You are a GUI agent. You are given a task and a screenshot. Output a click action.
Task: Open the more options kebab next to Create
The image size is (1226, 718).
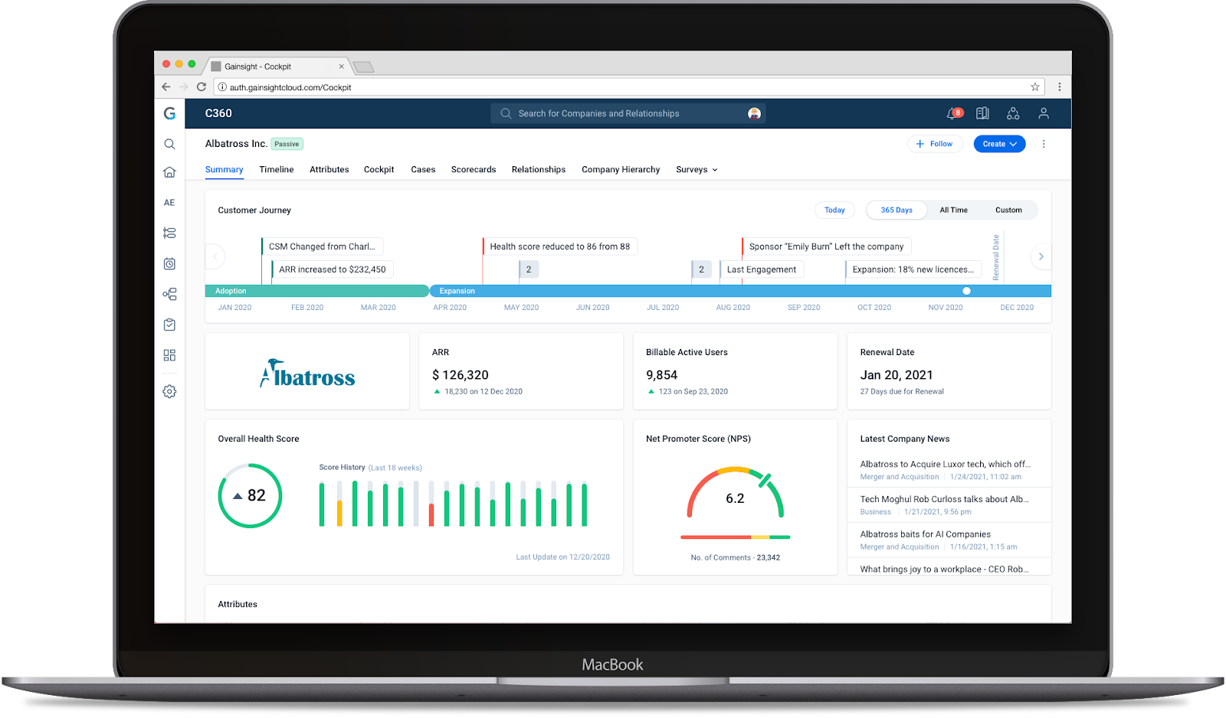1044,144
